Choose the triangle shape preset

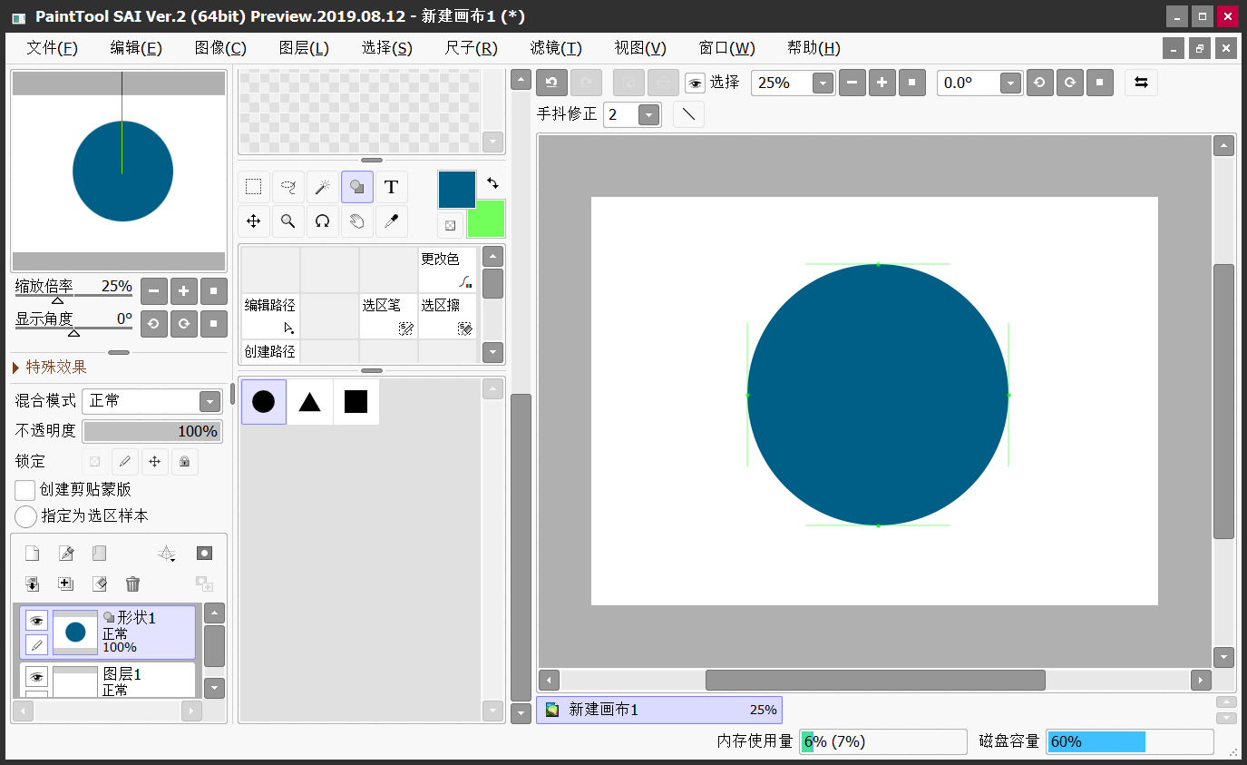pos(310,402)
